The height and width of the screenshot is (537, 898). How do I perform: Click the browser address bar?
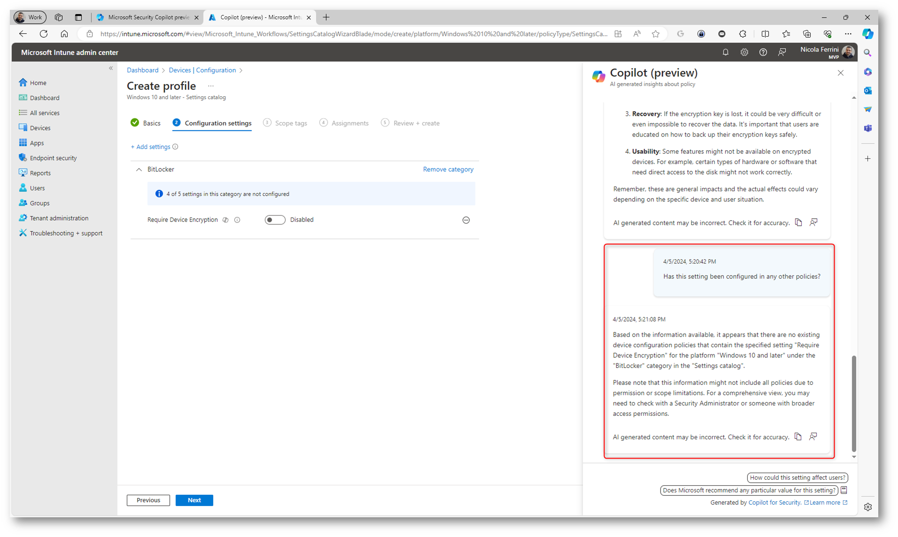coord(353,34)
